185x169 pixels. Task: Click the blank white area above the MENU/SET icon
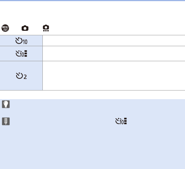pos(92,12)
